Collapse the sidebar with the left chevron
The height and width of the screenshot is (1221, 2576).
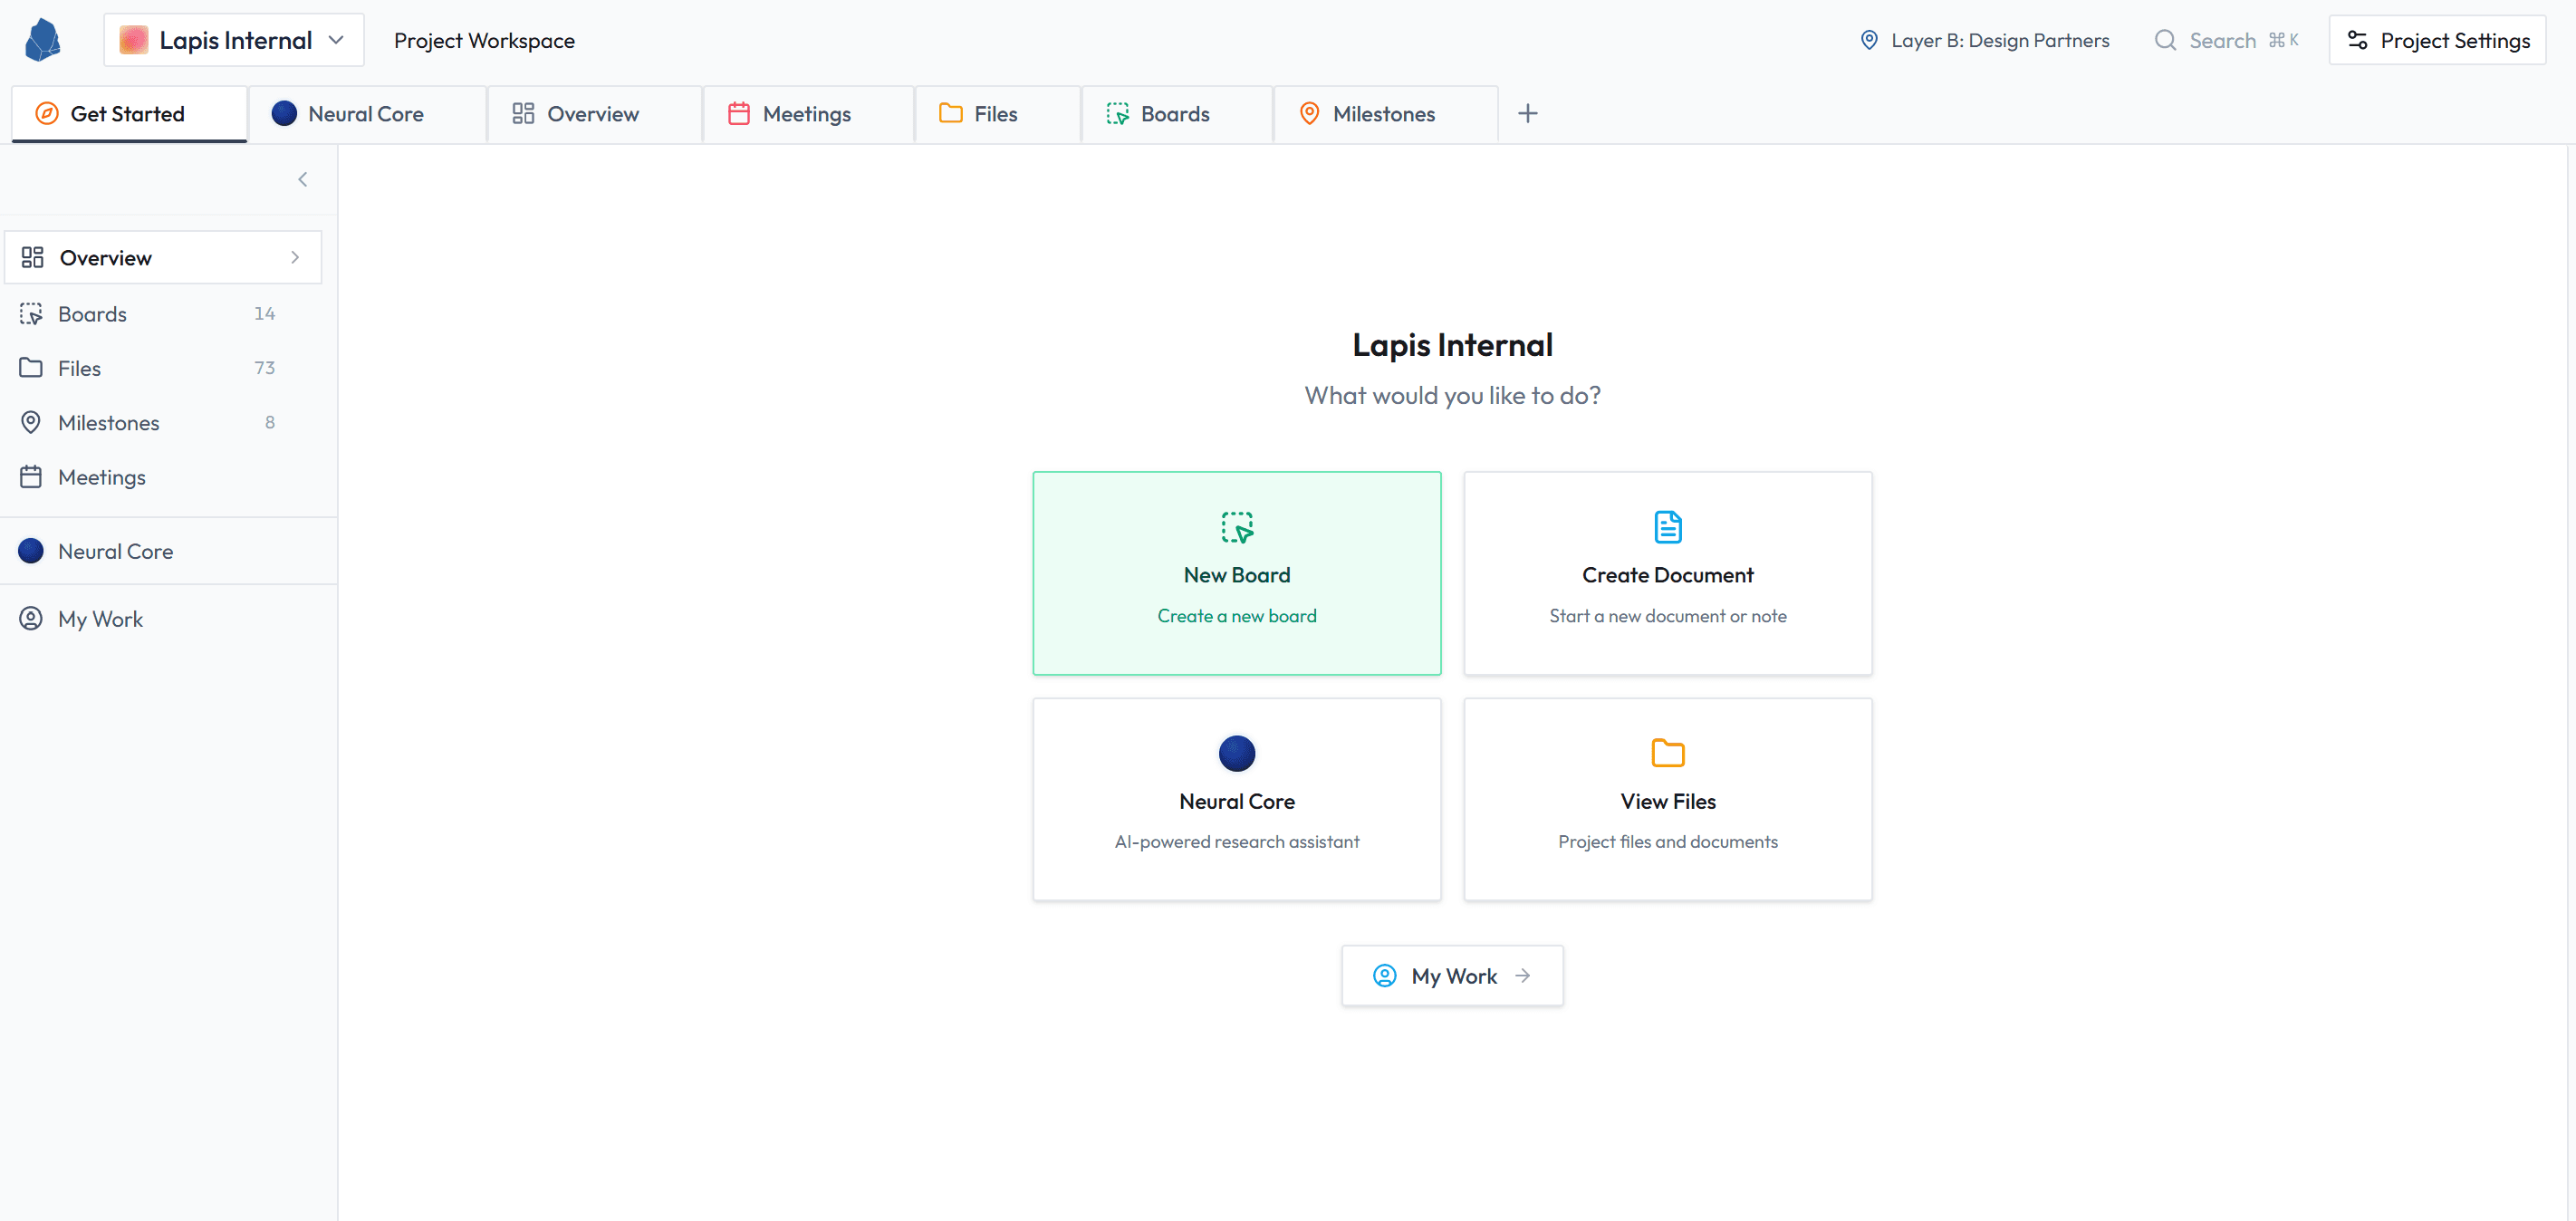[303, 179]
